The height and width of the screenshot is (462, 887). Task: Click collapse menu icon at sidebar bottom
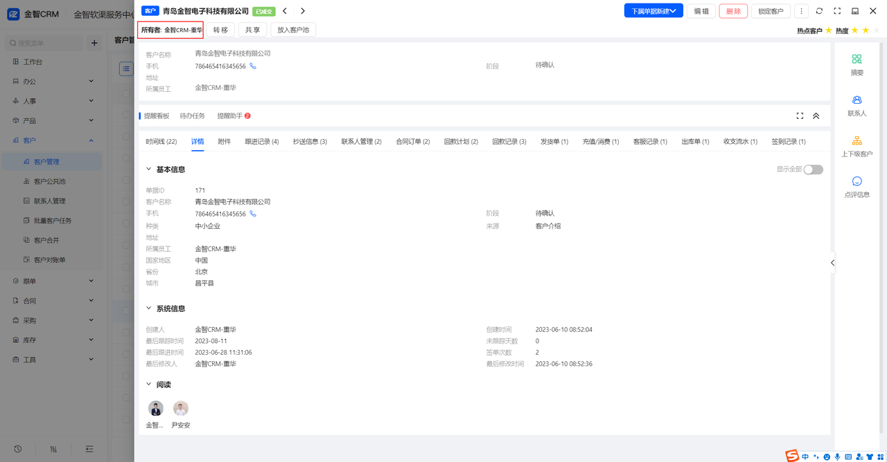coord(89,449)
